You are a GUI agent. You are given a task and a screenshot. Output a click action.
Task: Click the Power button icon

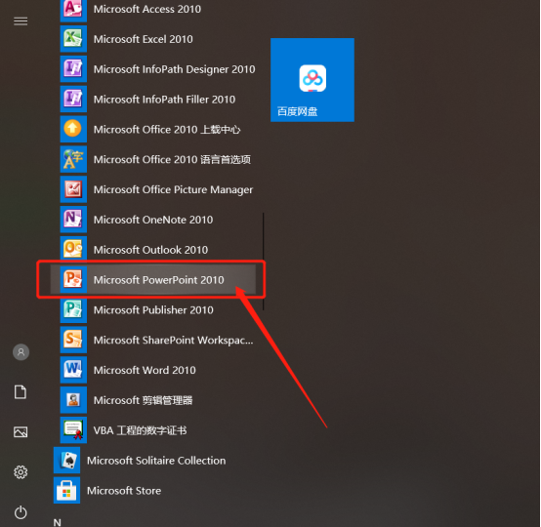(21, 512)
